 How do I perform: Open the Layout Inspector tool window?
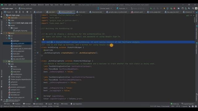(x=188, y=104)
